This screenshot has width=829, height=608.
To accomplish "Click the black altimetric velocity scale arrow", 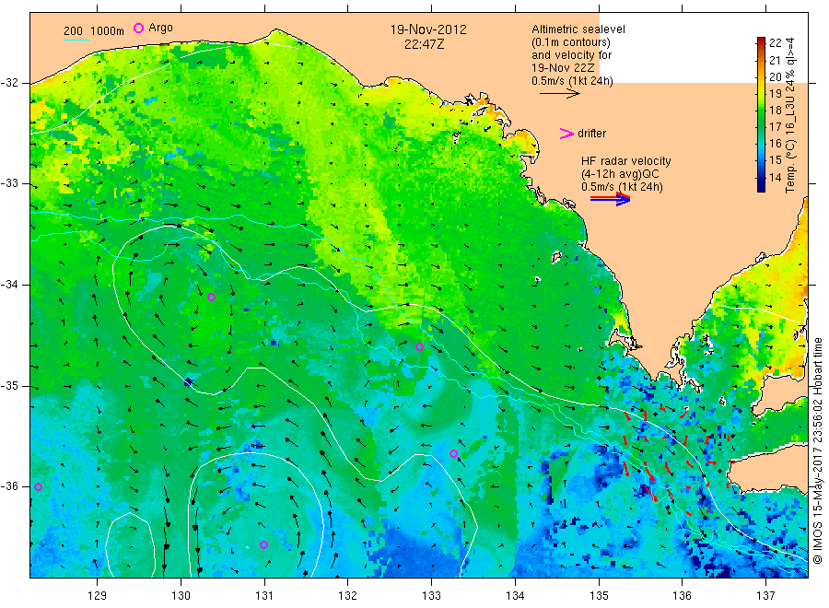I will coord(560,94).
